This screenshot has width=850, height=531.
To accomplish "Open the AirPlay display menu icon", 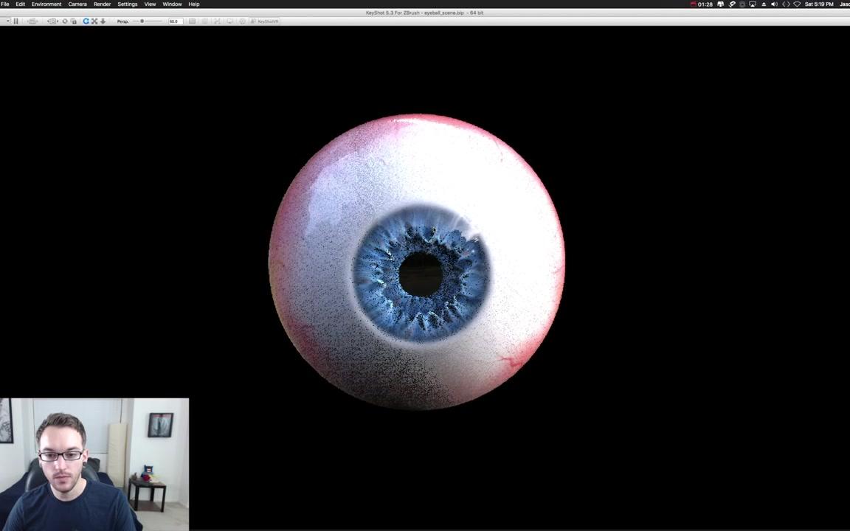I will point(753,4).
